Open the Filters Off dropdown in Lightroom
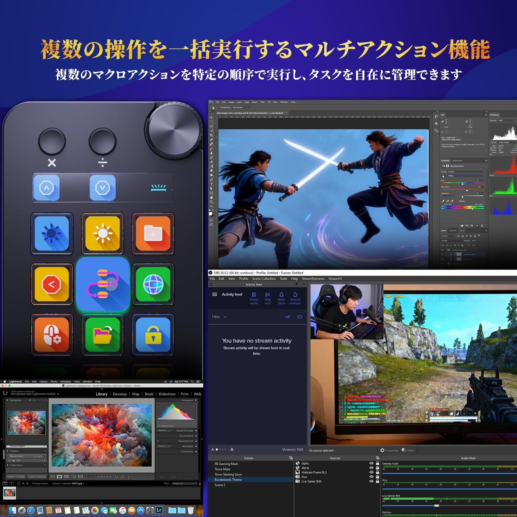 (185, 484)
